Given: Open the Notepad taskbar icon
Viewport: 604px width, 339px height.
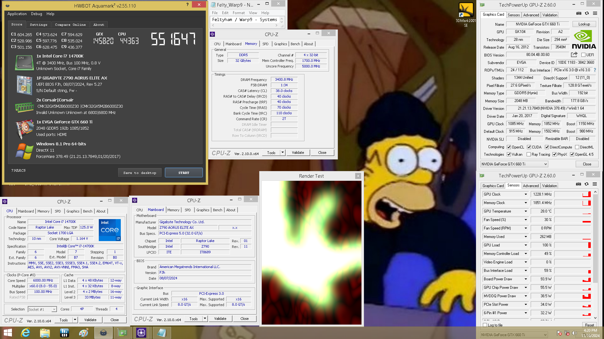Looking at the screenshot, I should point(161,333).
